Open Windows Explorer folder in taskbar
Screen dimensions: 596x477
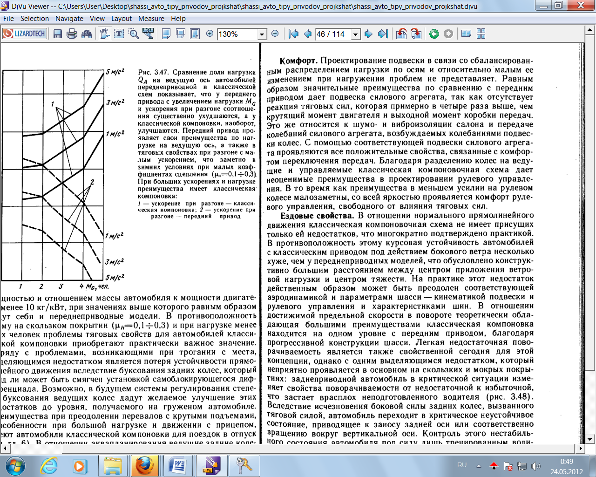point(112,465)
